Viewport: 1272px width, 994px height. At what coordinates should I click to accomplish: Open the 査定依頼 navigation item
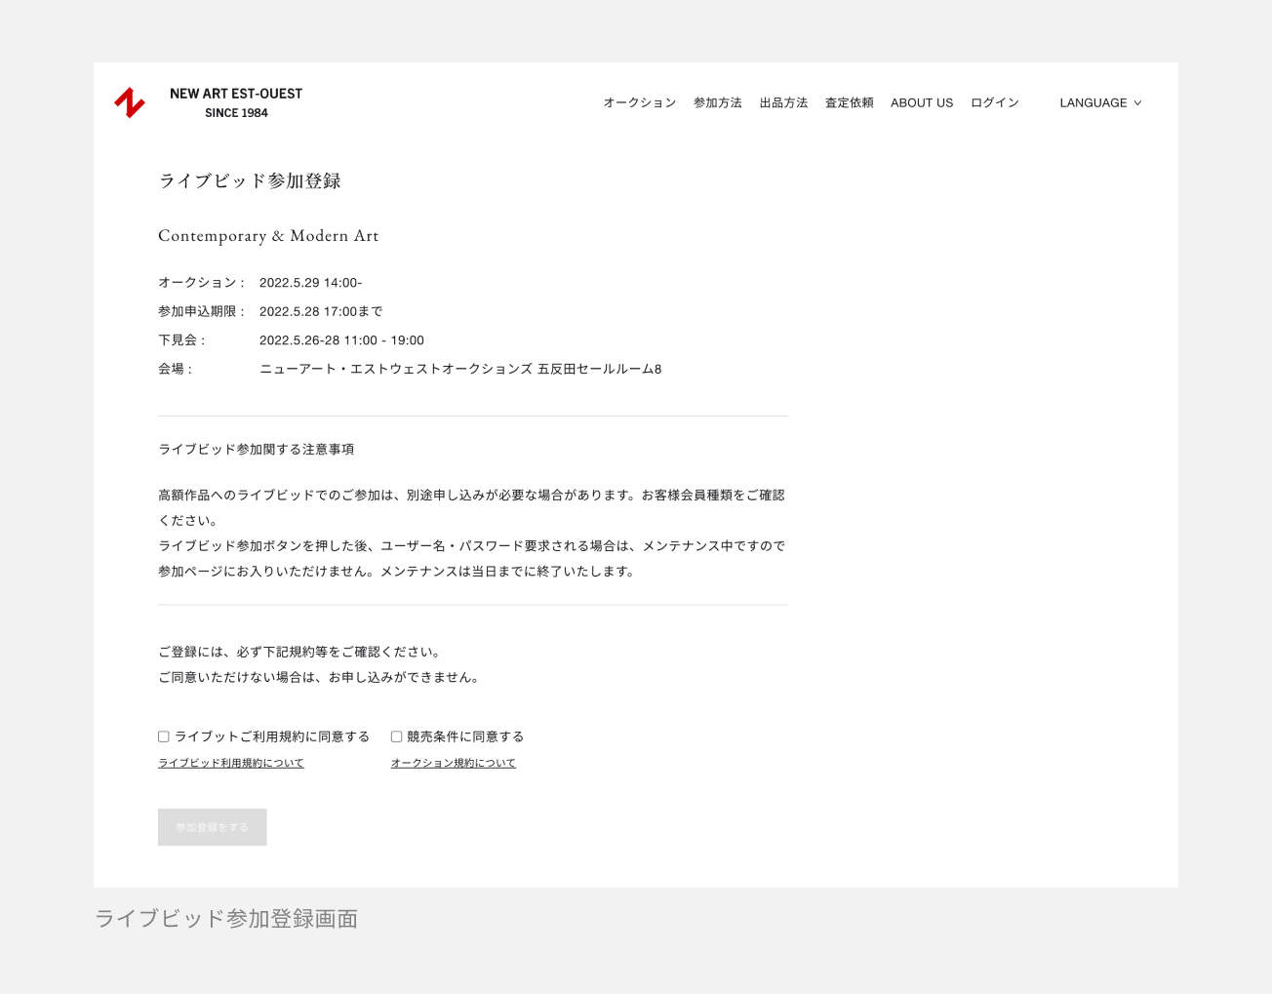[849, 102]
